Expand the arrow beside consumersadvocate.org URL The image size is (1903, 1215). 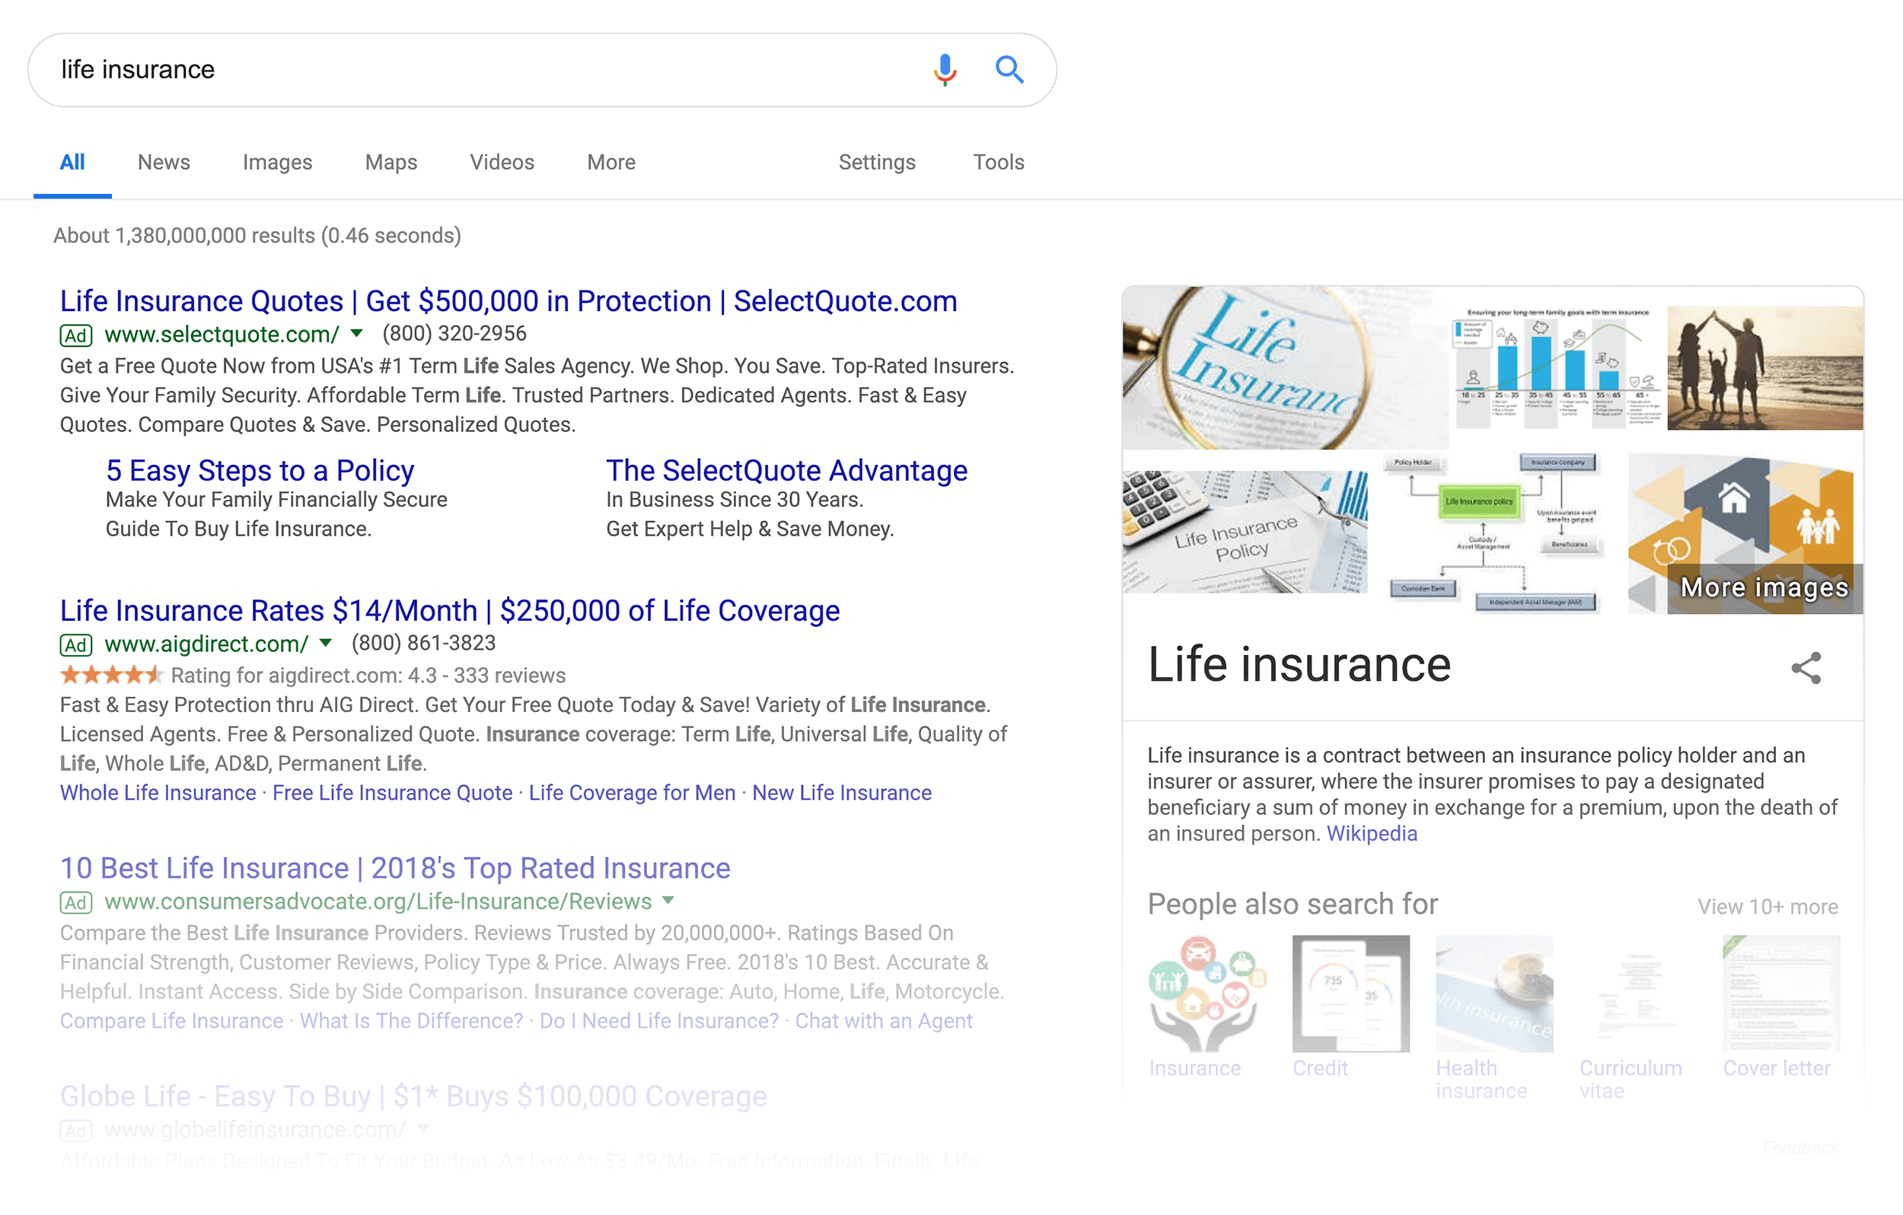click(x=668, y=900)
